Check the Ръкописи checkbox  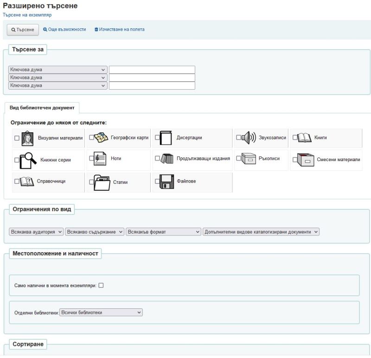(x=238, y=158)
